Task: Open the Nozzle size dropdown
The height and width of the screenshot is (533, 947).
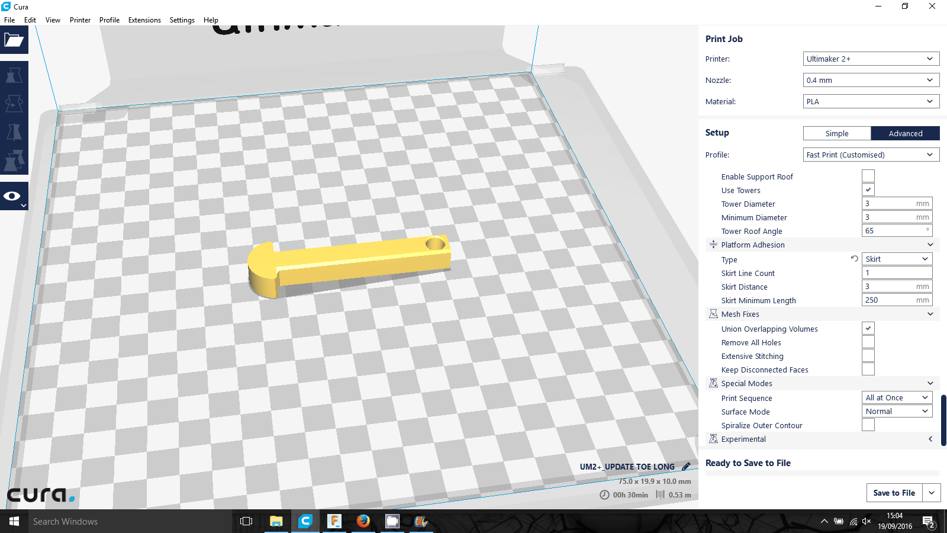Action: tap(871, 80)
